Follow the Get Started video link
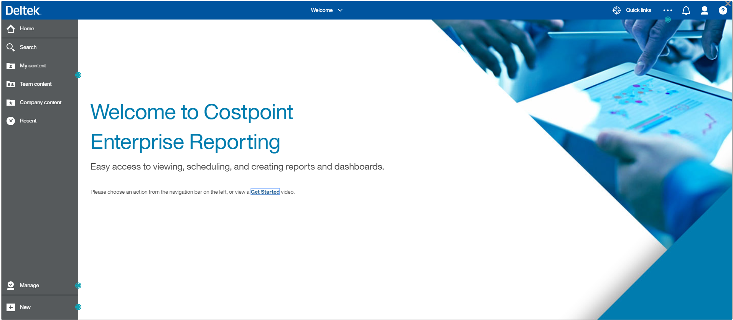The height and width of the screenshot is (320, 733). [x=265, y=192]
